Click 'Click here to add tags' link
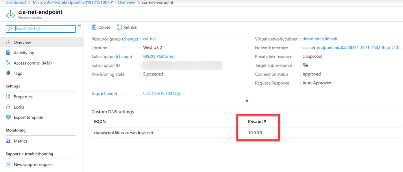The height and width of the screenshot is (172, 403). pos(162,93)
